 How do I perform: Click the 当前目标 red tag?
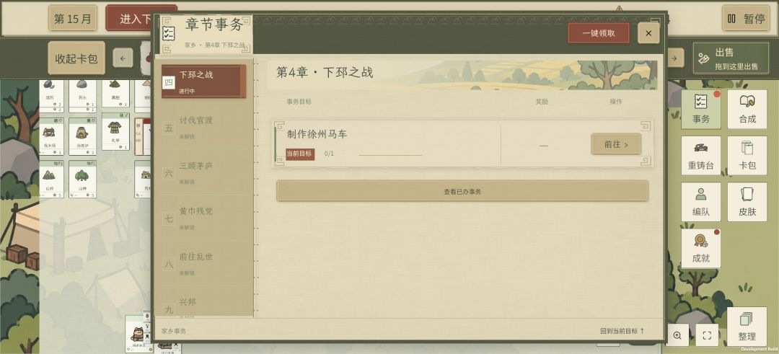click(x=300, y=154)
